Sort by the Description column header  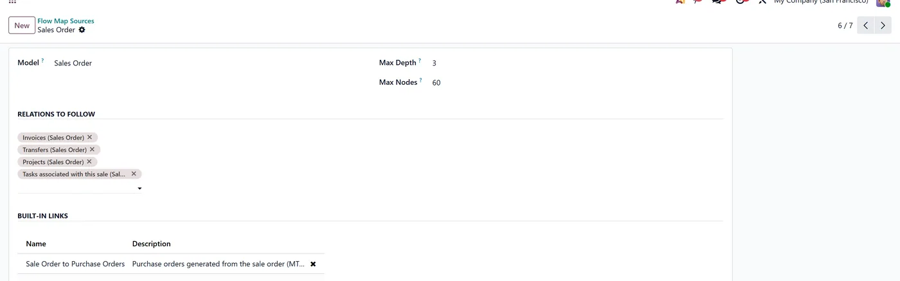(152, 244)
